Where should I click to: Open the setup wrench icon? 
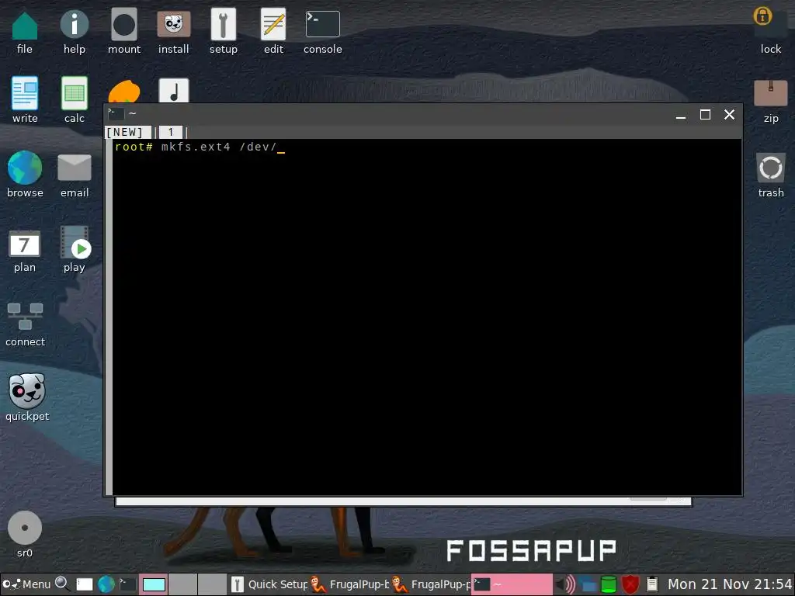223,24
